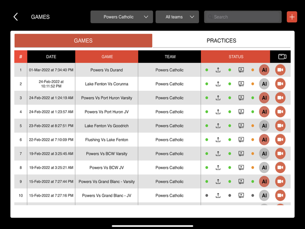The width and height of the screenshot is (305, 229).
Task: Toggle AI for Lake Fenton Vs Corunna
Action: [x=264, y=84]
